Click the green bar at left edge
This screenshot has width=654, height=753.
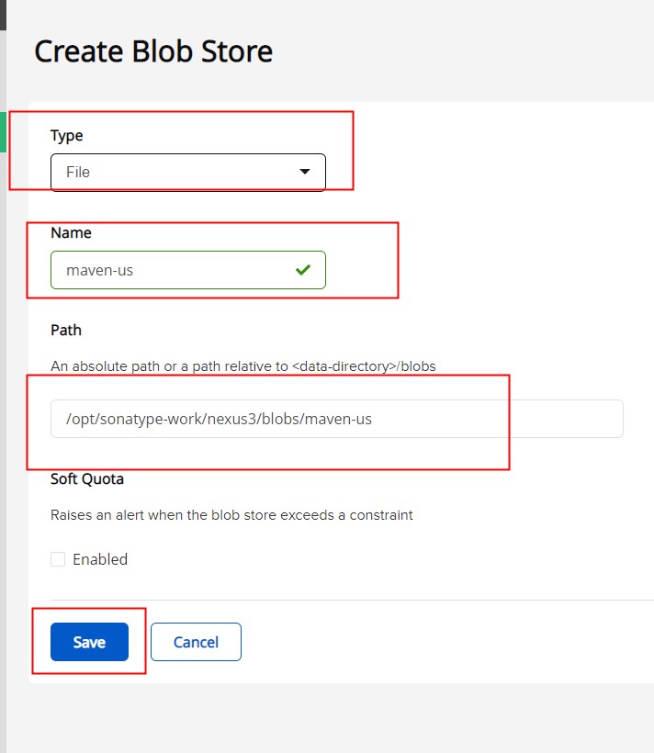coord(3,131)
